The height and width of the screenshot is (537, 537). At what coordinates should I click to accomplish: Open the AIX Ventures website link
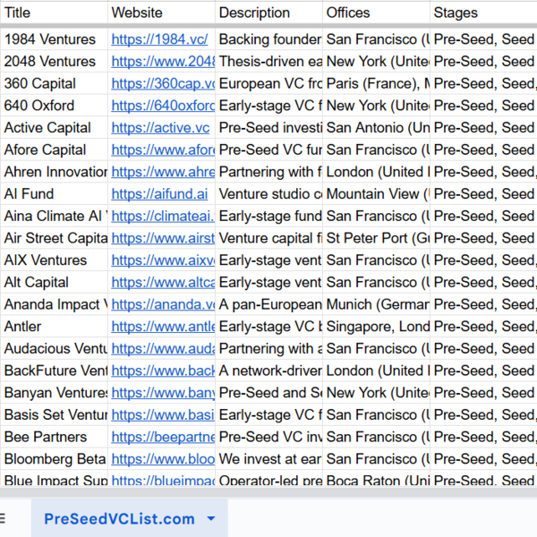tap(163, 260)
